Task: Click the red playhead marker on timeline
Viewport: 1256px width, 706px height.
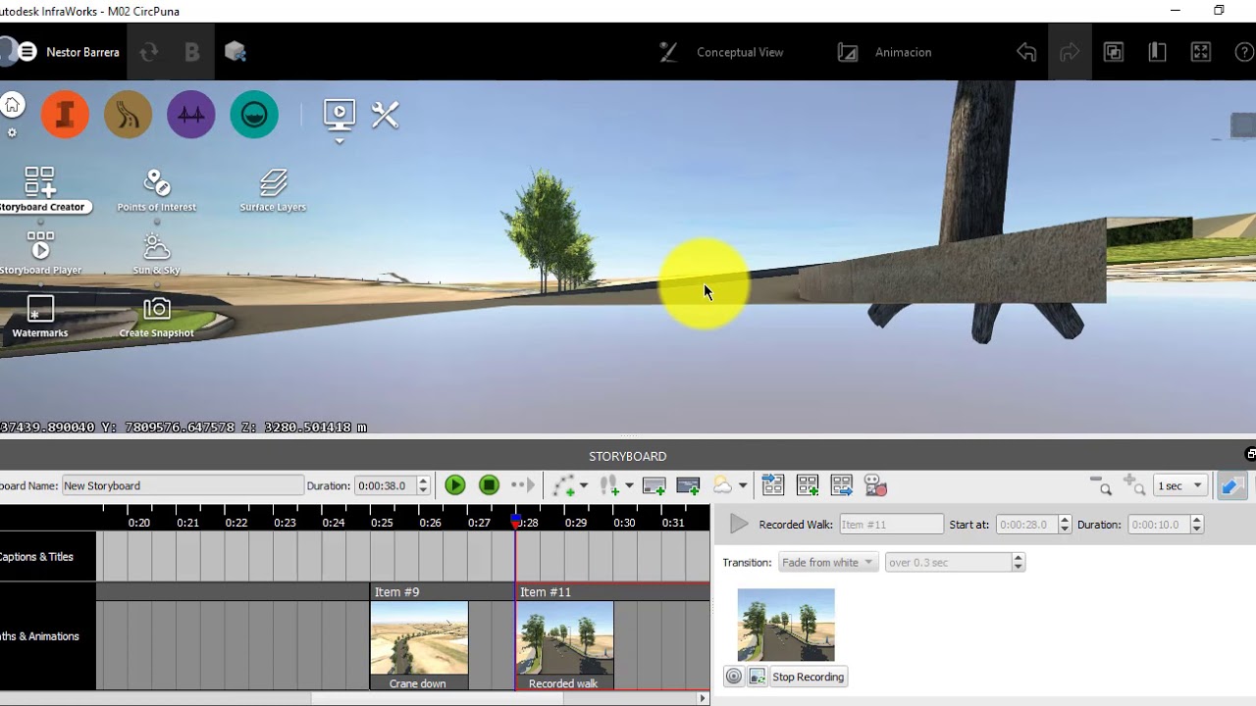Action: click(515, 522)
